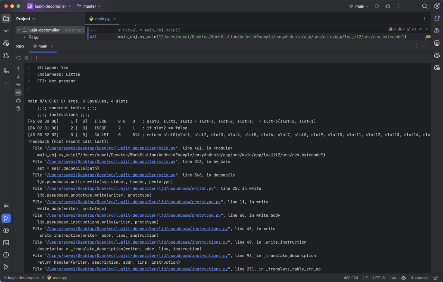
Task: Toggle soft-wrap in console
Action: (18, 84)
